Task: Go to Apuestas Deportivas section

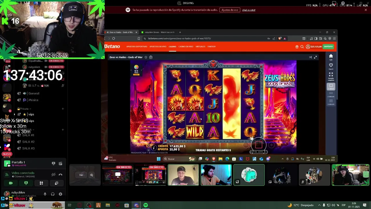Action: coord(137,46)
